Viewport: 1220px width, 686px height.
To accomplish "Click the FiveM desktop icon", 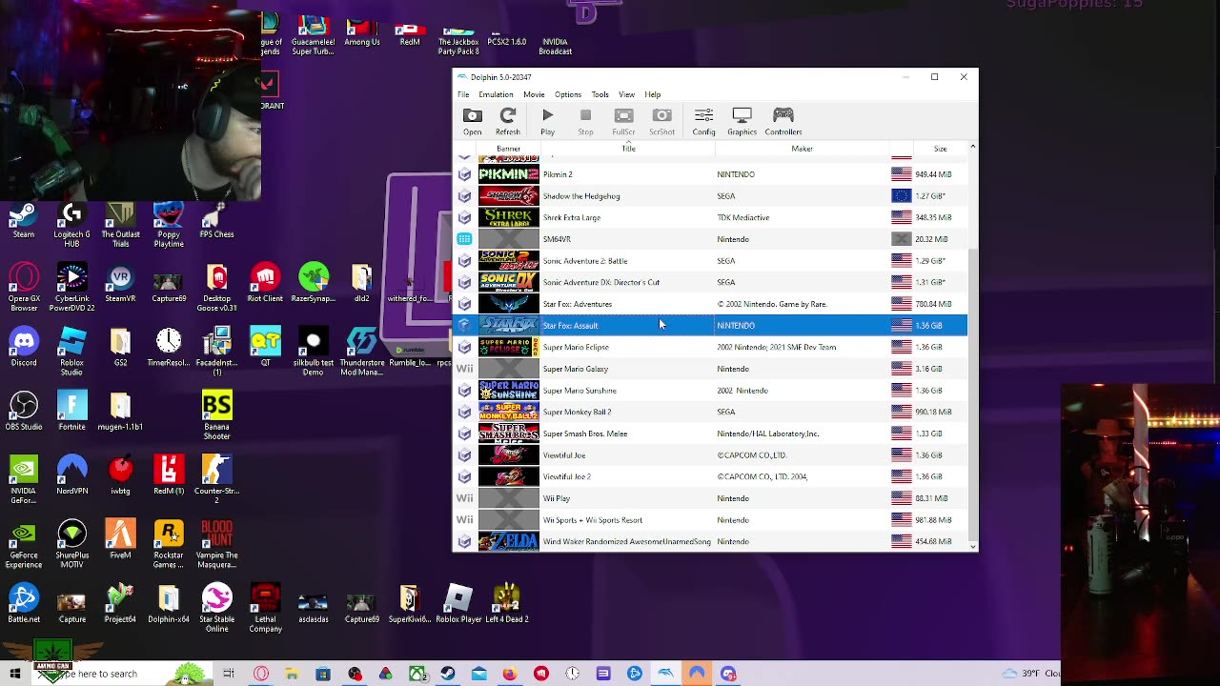I will (120, 540).
